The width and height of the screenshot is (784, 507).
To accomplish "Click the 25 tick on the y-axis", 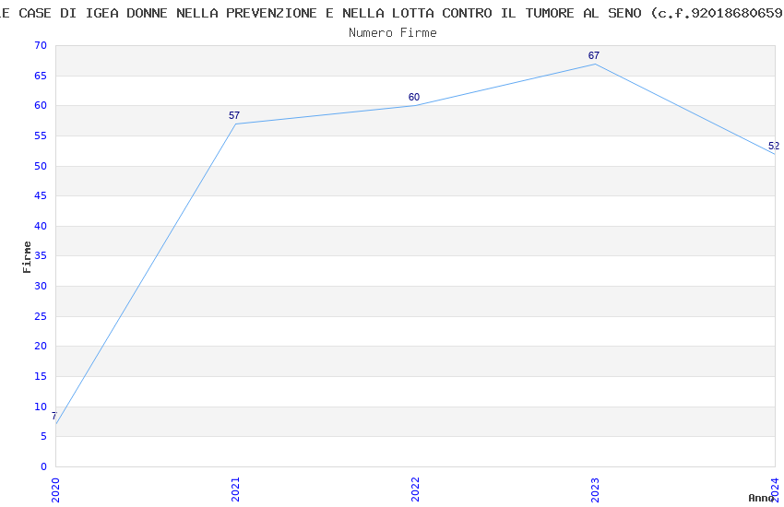I will coord(39,316).
